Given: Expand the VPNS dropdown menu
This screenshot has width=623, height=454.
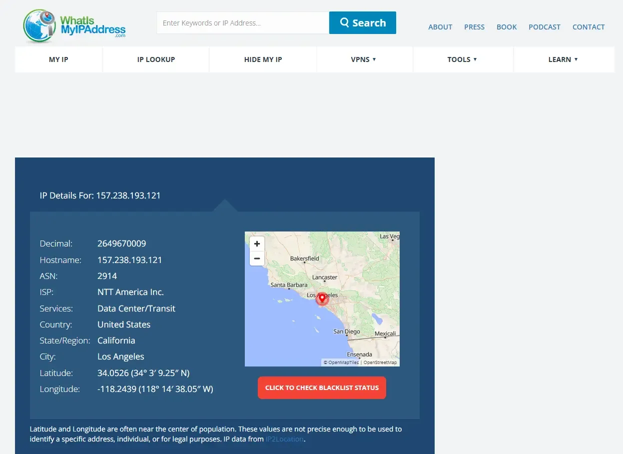Looking at the screenshot, I should [x=364, y=59].
